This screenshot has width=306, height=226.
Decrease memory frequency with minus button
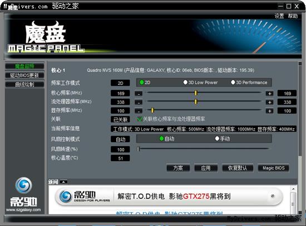pos(139,111)
